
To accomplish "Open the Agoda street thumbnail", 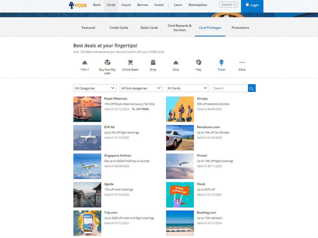I will 87,195.
